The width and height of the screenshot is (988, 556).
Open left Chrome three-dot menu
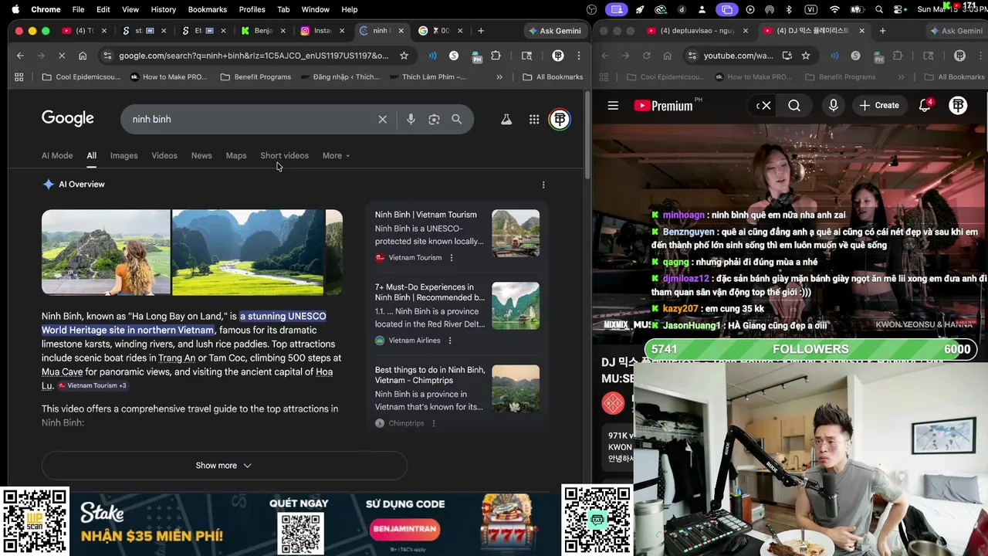point(580,56)
